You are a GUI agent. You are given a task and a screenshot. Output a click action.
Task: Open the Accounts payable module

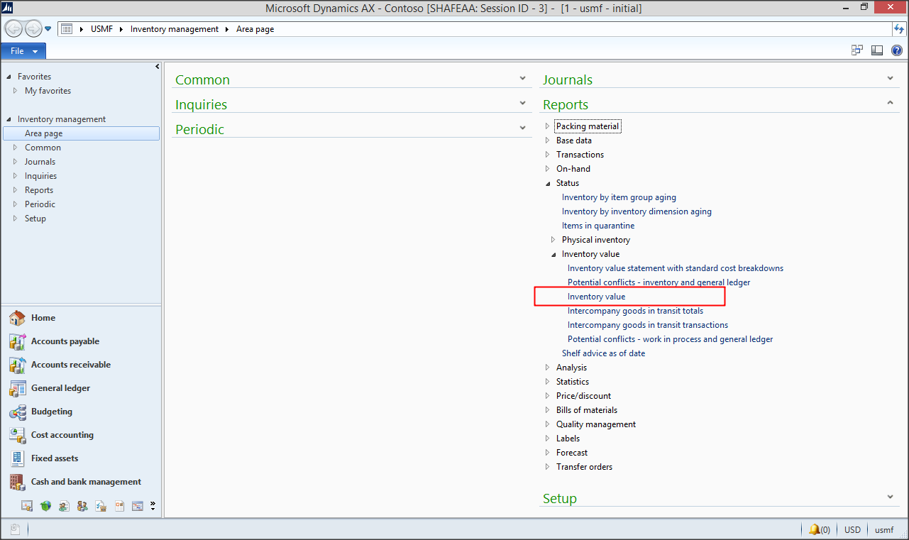point(81,341)
